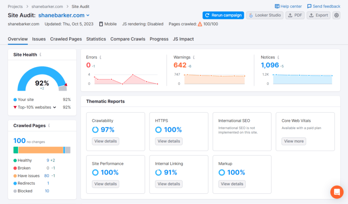Open the Compare Crawls tab

tap(128, 39)
